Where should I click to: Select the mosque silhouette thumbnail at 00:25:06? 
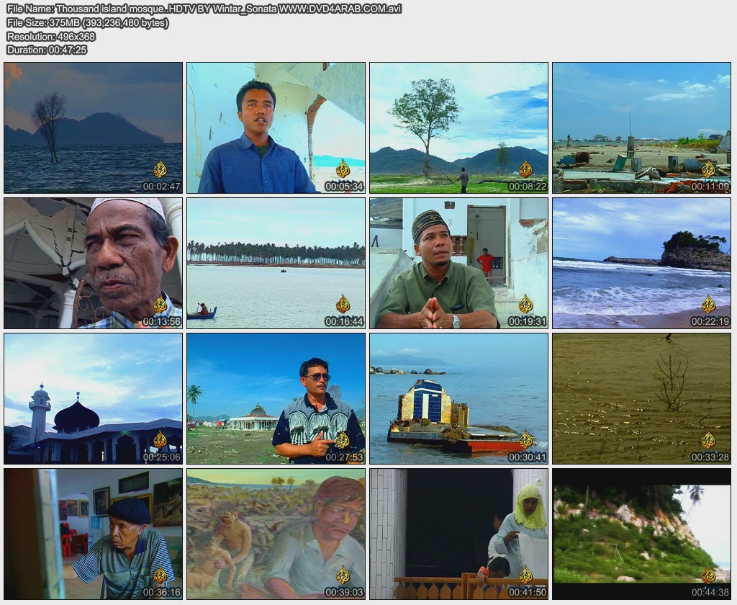click(93, 398)
